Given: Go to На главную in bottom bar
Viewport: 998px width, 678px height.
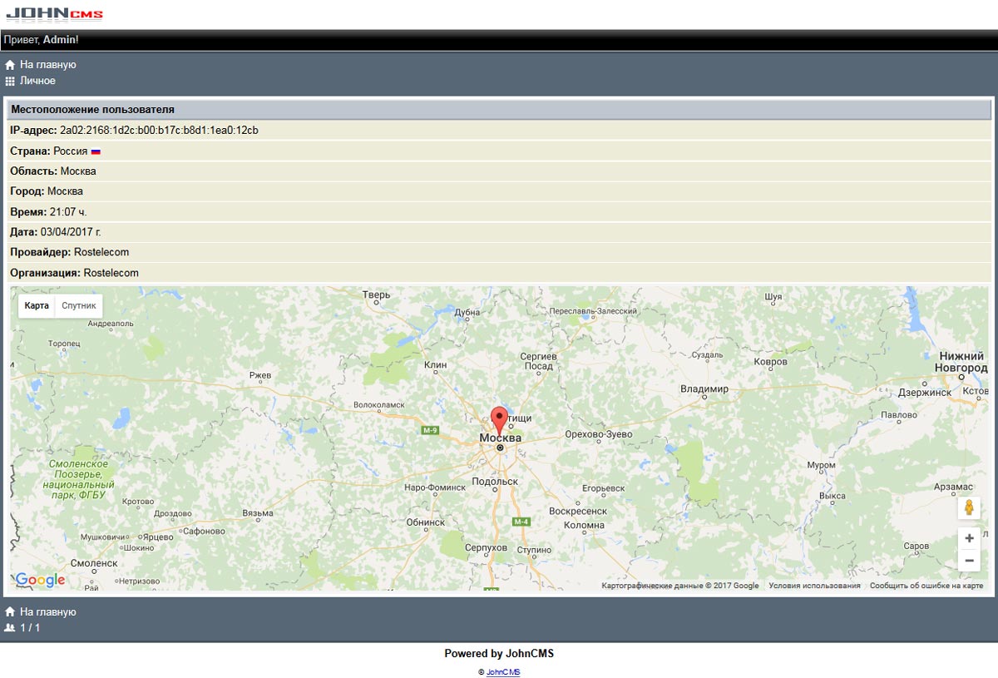Looking at the screenshot, I should tap(48, 612).
